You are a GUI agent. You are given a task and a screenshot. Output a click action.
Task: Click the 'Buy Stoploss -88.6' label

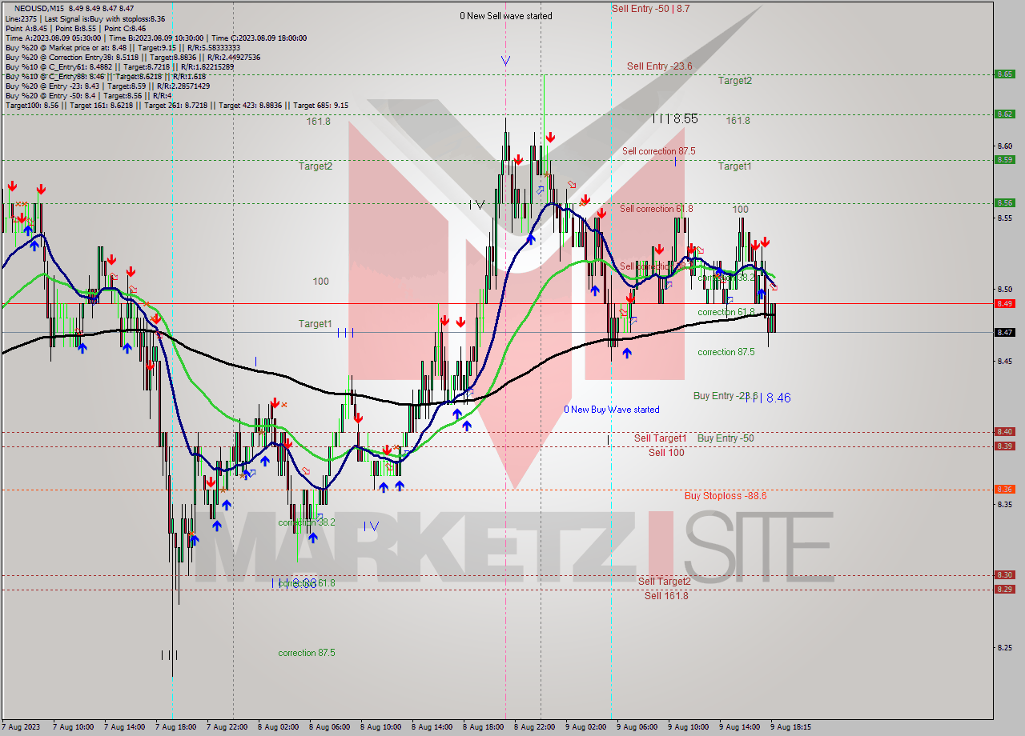tap(726, 496)
